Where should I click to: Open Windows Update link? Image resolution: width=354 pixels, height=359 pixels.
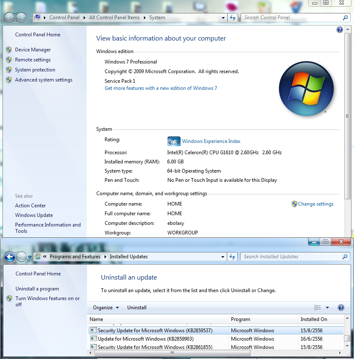coord(34,215)
